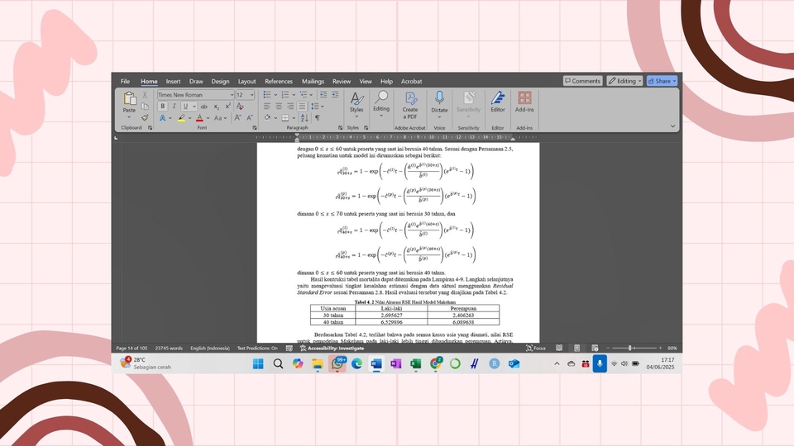Image resolution: width=794 pixels, height=446 pixels.
Task: Sort the selected text
Action: pyautogui.click(x=304, y=118)
